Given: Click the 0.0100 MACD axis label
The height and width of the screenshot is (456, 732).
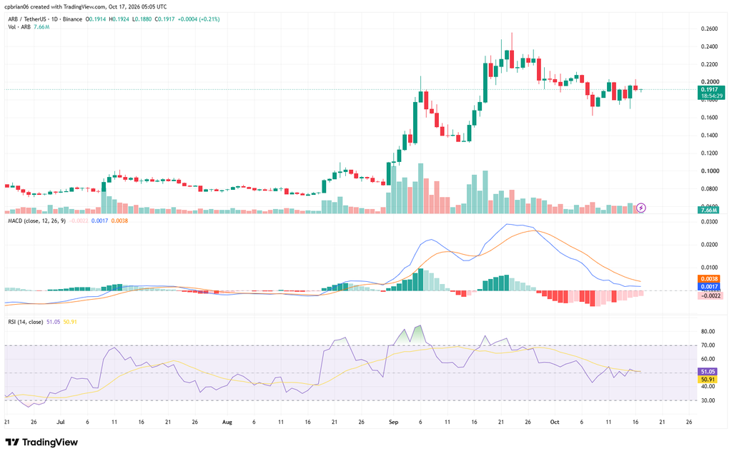Looking at the screenshot, I should [709, 268].
